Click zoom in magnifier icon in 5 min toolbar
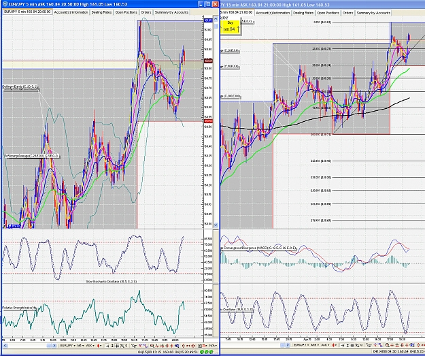The width and height of the screenshot is (425, 356). tap(152, 346)
